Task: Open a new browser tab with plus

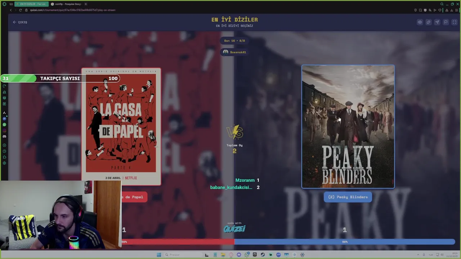Action: (x=86, y=4)
